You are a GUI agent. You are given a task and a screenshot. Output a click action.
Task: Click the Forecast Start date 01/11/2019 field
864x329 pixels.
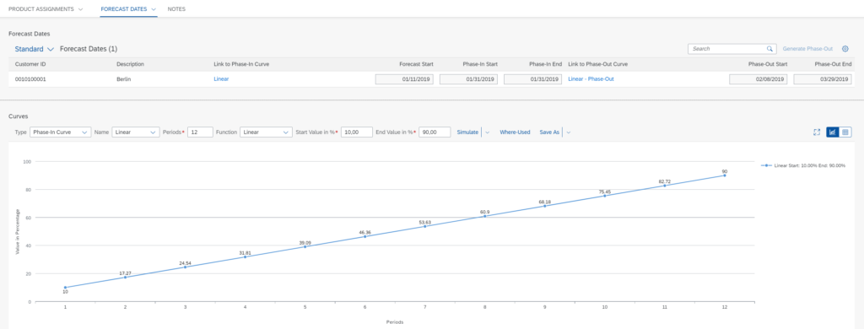pos(404,79)
